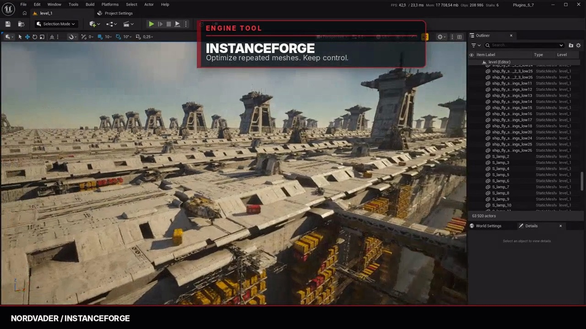Open the Help menu

click(165, 5)
